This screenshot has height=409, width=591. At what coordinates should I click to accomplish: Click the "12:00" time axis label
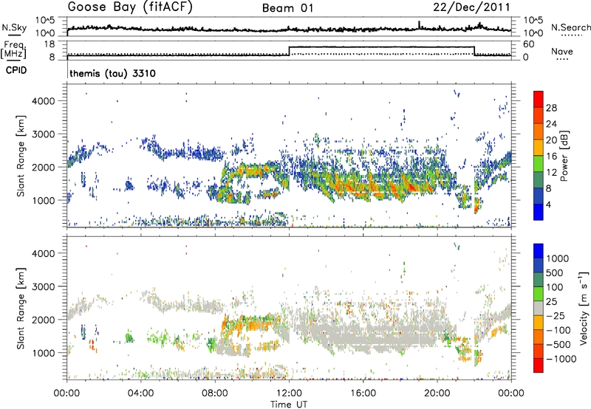(289, 393)
